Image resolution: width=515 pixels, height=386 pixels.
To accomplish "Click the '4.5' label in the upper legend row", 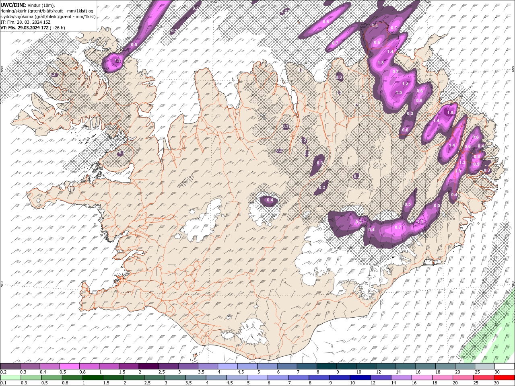I will 241,372.
